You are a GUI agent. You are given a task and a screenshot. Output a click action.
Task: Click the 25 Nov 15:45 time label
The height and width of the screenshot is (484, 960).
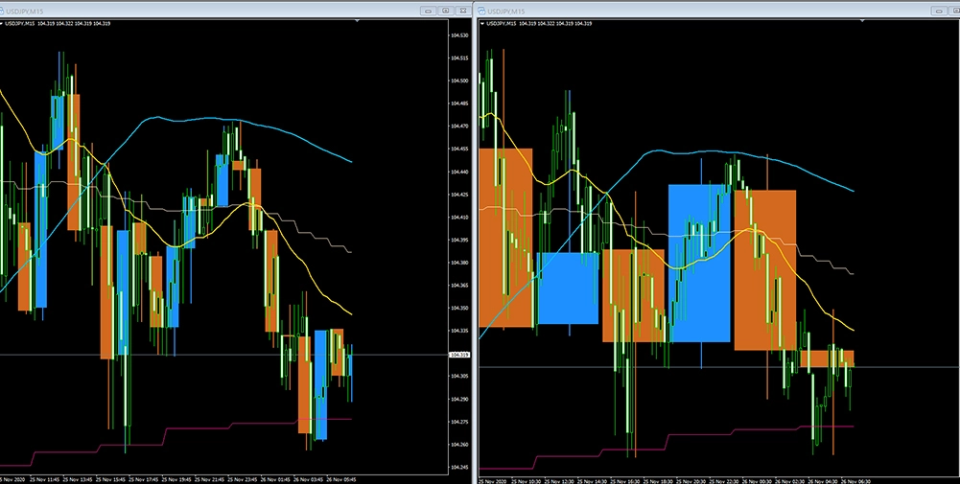click(x=111, y=480)
